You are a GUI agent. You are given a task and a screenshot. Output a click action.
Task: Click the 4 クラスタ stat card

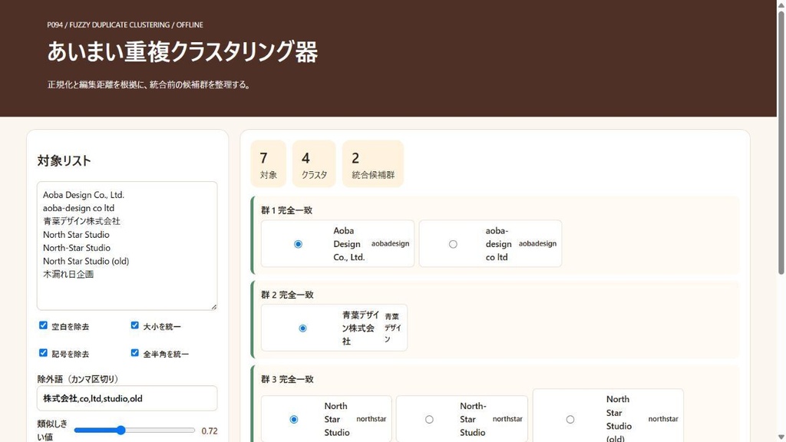(x=314, y=164)
